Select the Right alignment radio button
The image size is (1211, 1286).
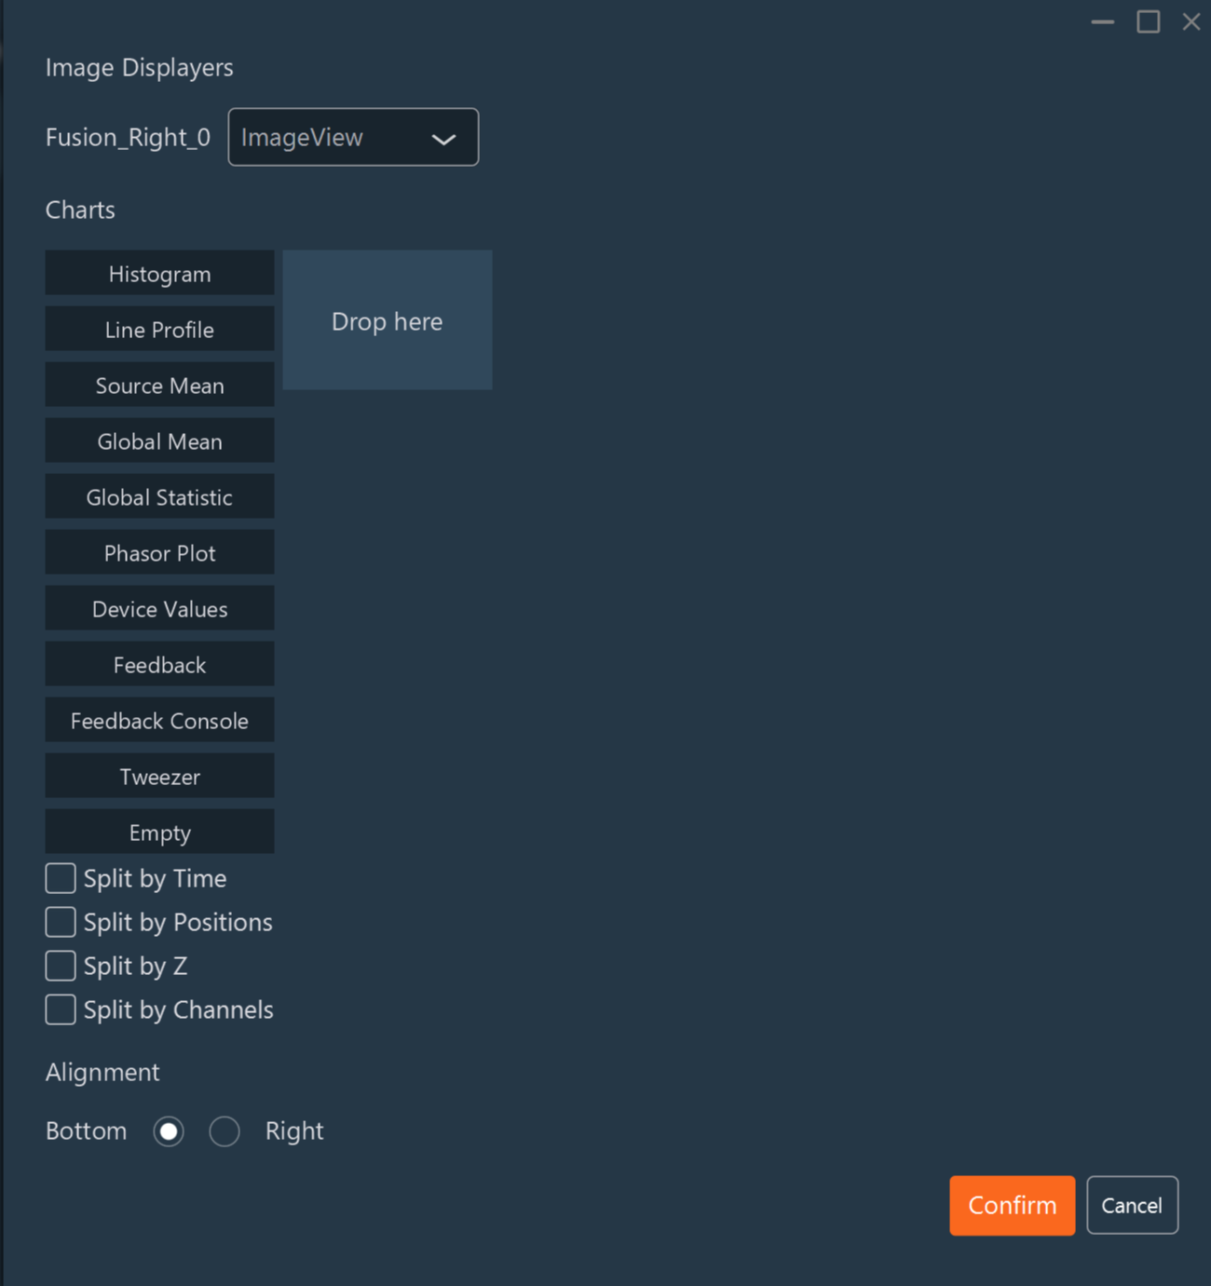(225, 1131)
